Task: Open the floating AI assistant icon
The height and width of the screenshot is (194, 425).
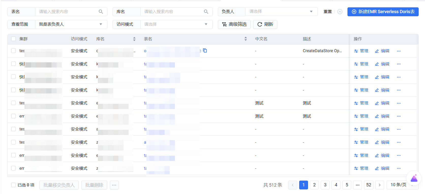Action: pyautogui.click(x=414, y=178)
